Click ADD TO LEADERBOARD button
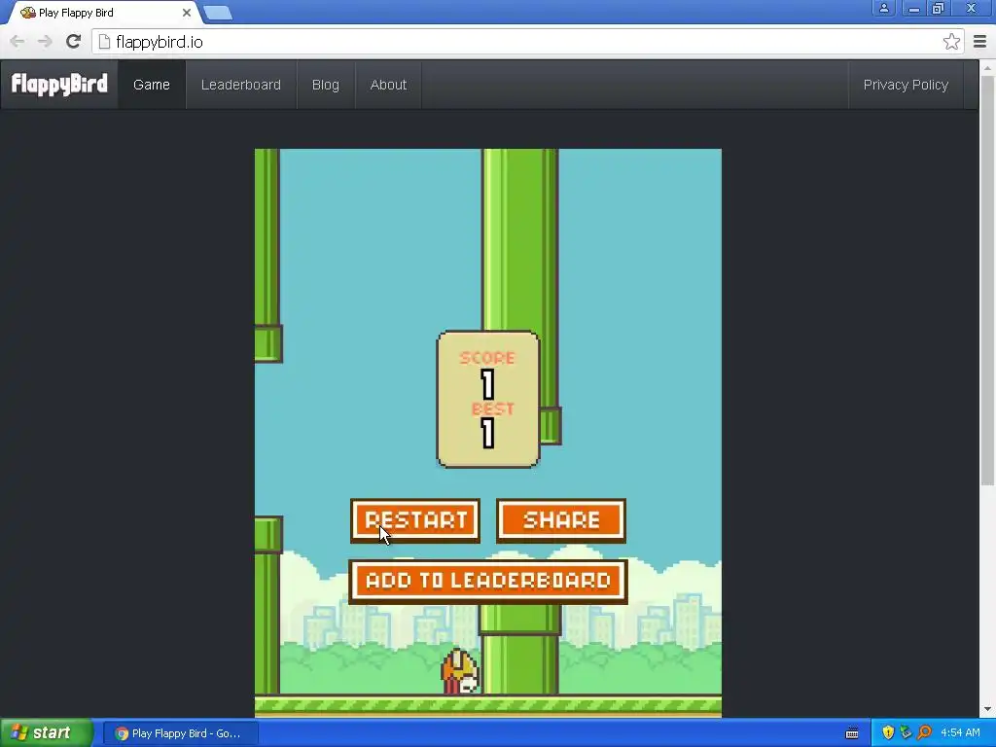 tap(488, 582)
